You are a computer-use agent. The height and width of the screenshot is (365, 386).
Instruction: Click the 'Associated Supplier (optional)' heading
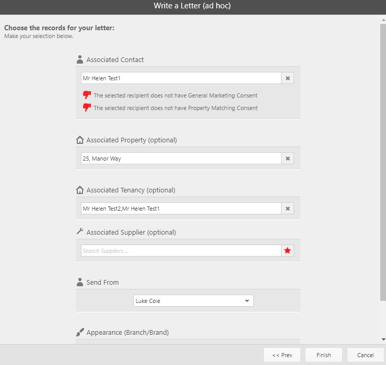(x=131, y=232)
